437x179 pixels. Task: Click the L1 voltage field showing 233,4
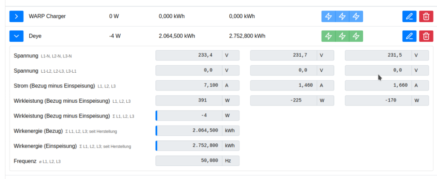[189, 56]
